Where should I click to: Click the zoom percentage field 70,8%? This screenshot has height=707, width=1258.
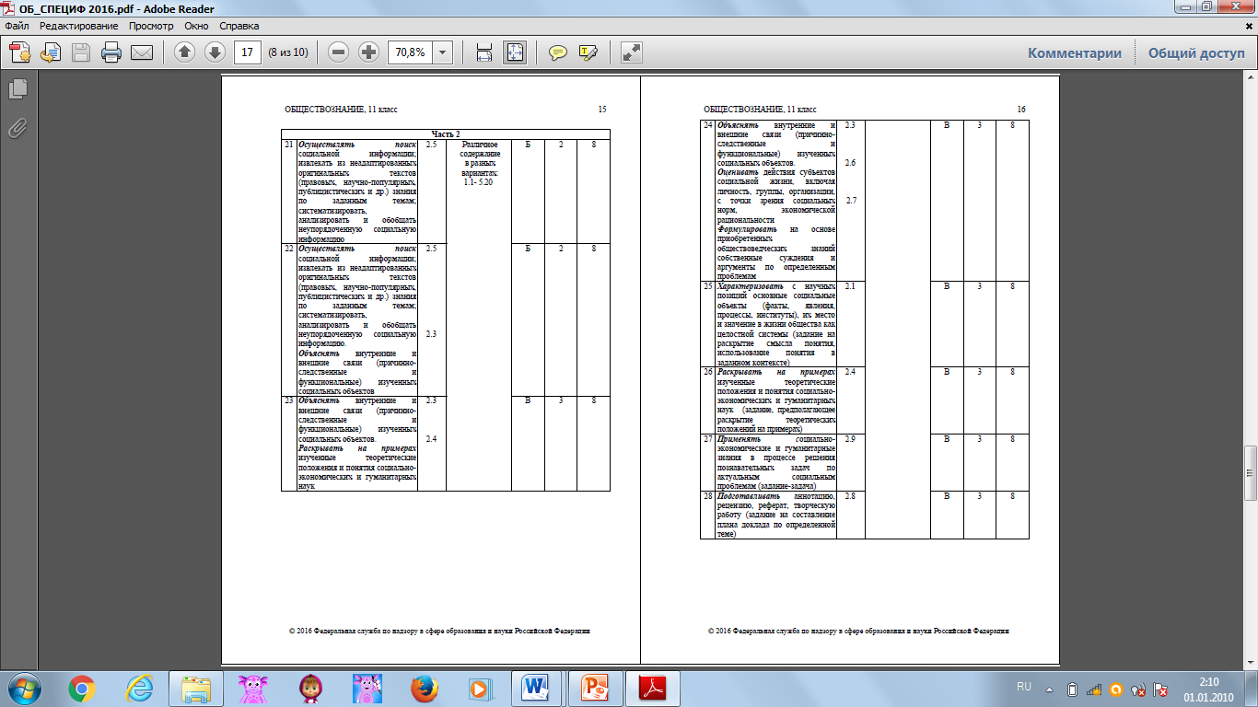coord(411,52)
